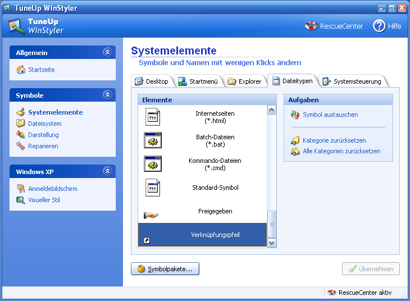Click Alle Kategorien zurücksetzen link
Viewport: 410px width, 301px height.
click(x=341, y=151)
